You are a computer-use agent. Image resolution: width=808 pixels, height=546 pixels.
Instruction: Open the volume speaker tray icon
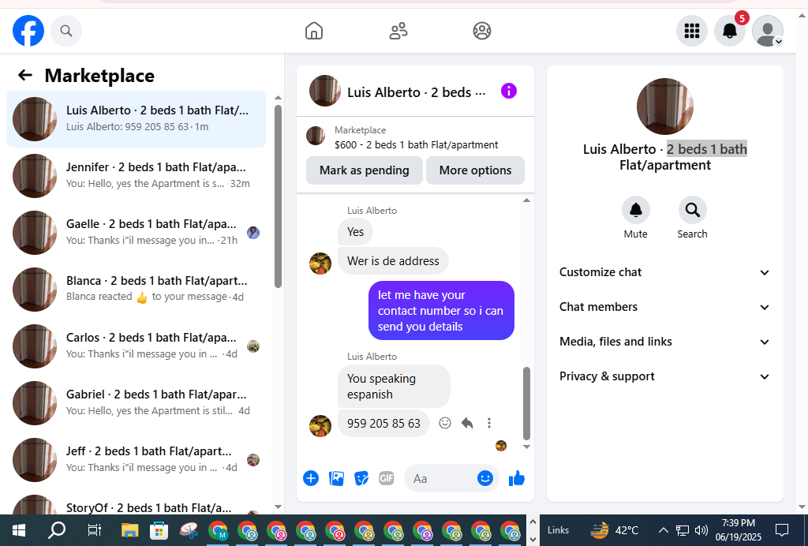tap(701, 530)
